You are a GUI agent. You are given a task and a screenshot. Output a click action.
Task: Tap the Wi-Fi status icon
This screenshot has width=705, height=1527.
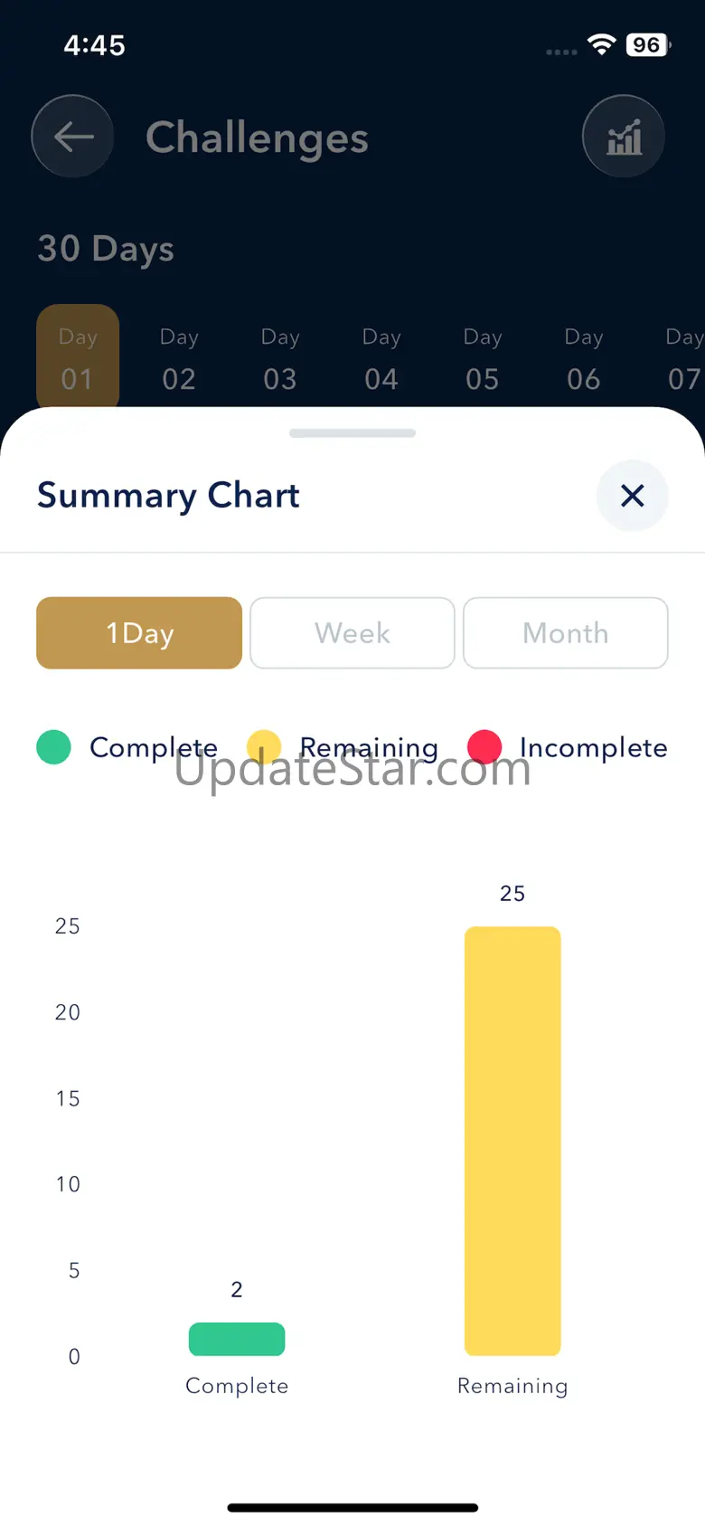click(x=601, y=44)
